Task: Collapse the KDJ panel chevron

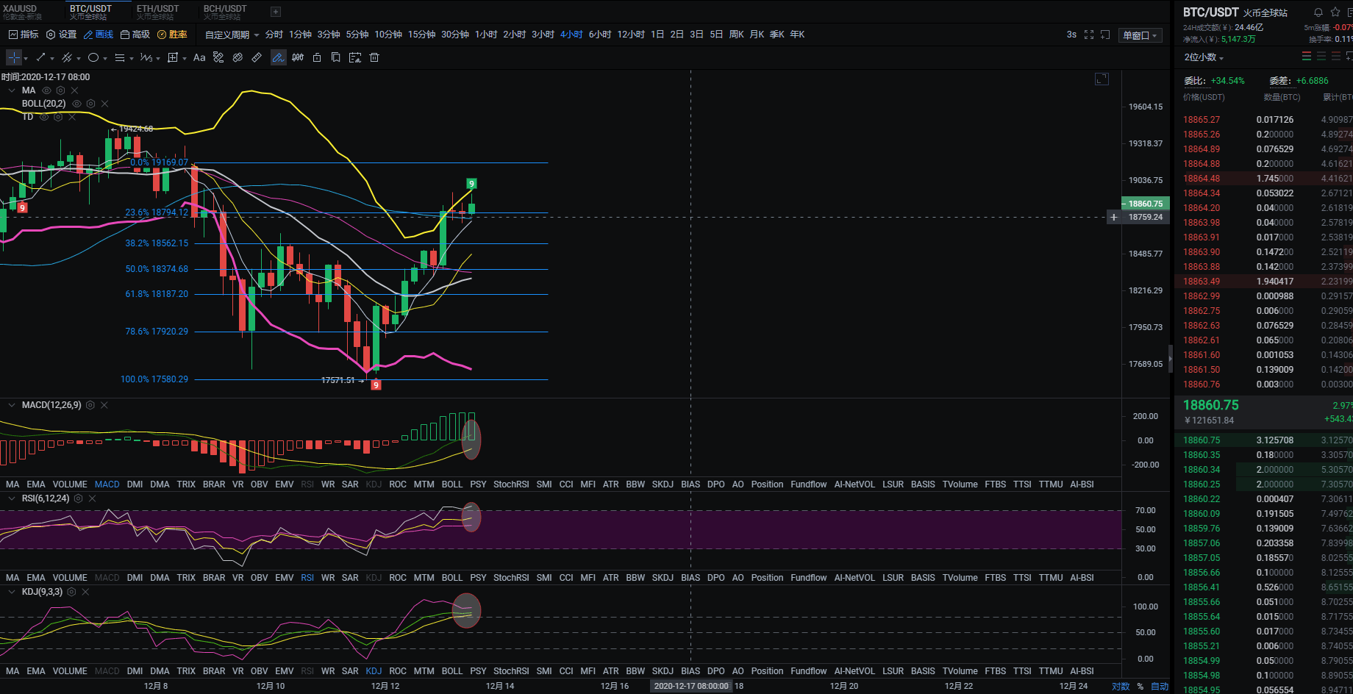Action: (12, 592)
